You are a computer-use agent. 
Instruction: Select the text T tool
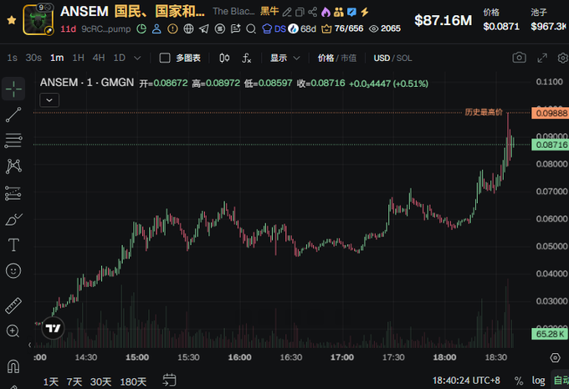coord(13,245)
